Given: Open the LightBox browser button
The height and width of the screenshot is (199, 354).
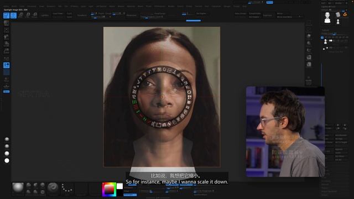Looking at the screenshot, I should (x=45, y=15).
